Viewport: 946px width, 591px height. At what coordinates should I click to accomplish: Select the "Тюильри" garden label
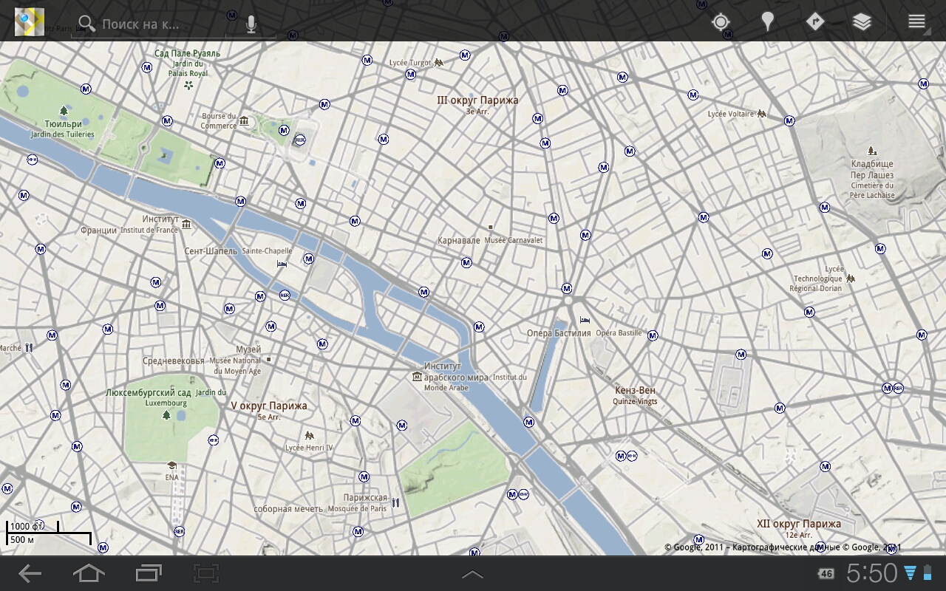[64, 124]
